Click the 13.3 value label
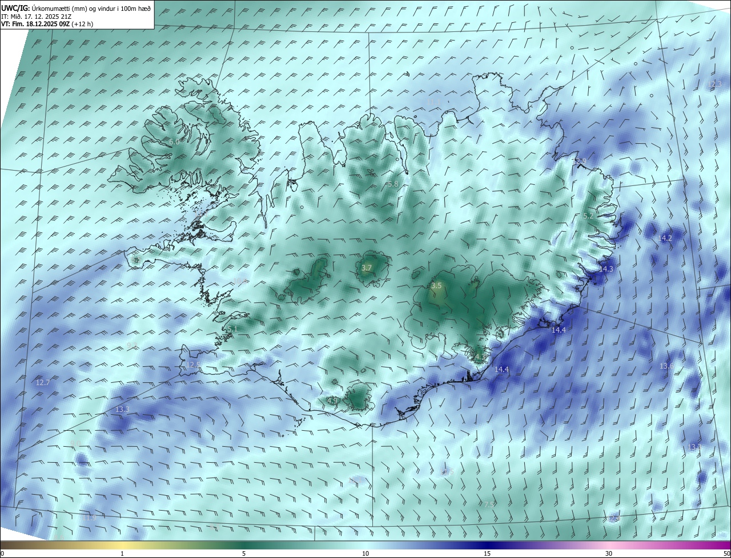The width and height of the screenshot is (731, 558). pyautogui.click(x=122, y=410)
